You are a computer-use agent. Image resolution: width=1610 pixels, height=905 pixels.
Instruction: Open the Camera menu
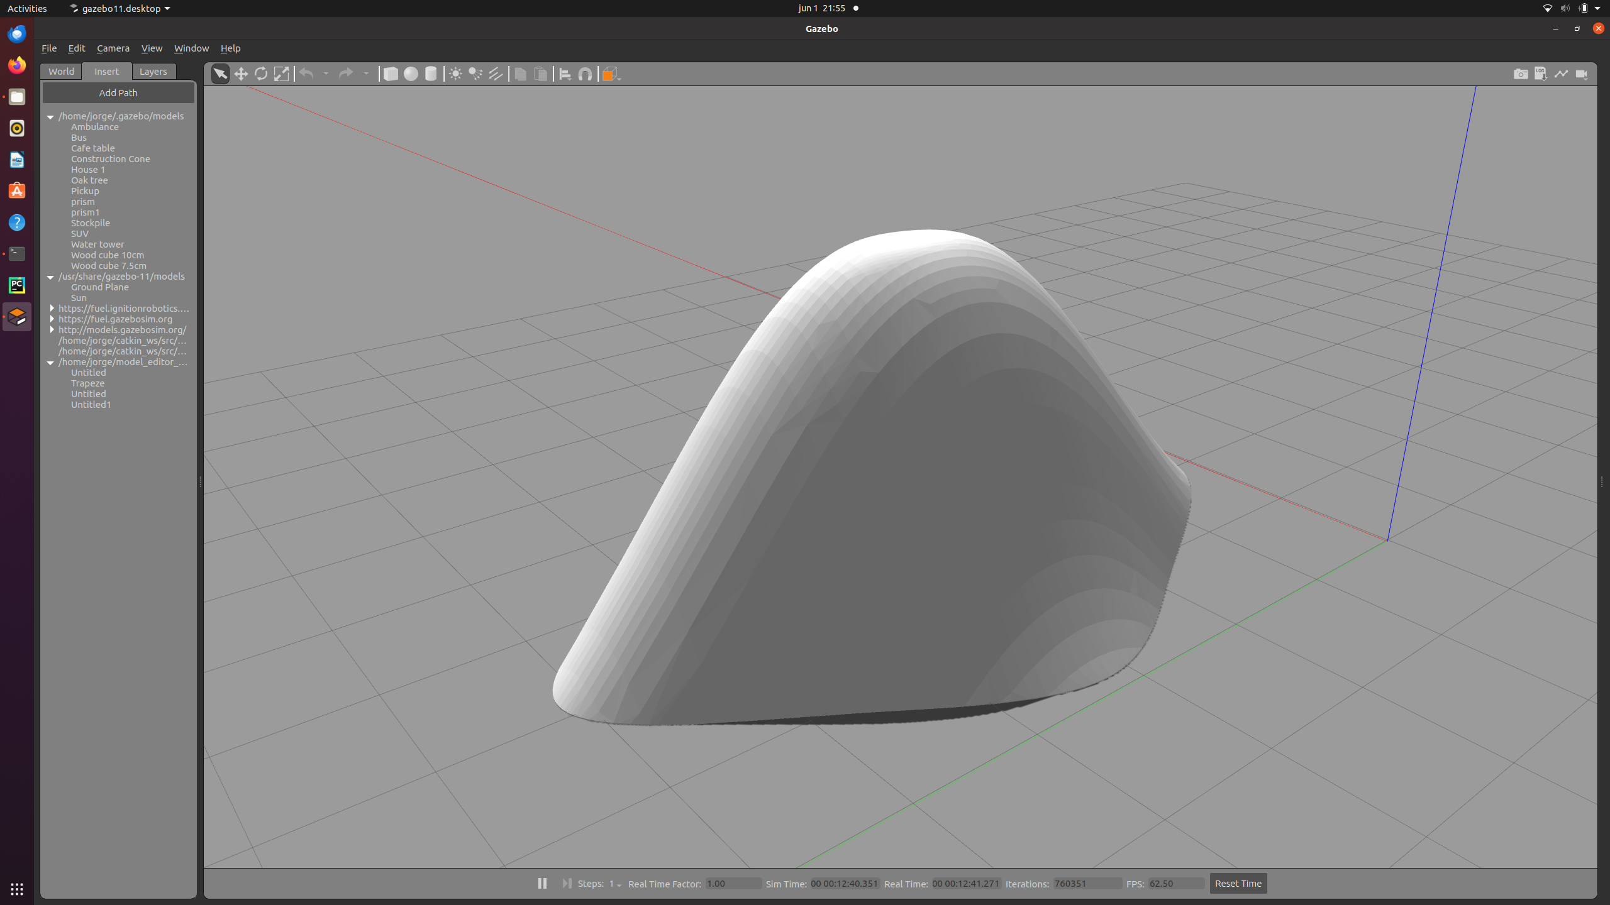(x=113, y=48)
